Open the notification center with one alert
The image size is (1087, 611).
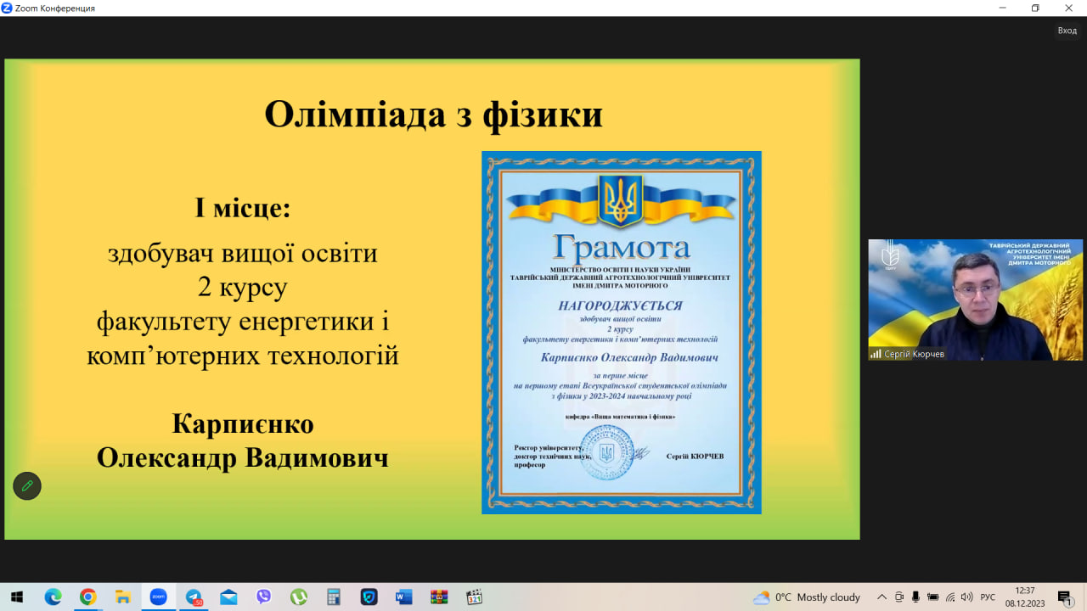[x=1065, y=597]
